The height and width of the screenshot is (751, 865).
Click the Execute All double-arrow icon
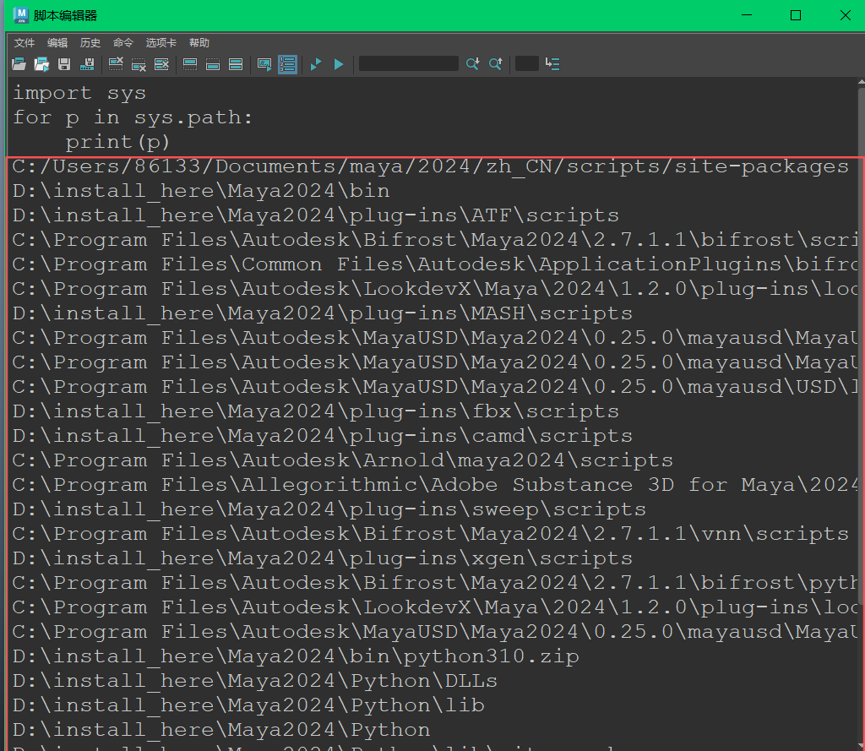(316, 64)
